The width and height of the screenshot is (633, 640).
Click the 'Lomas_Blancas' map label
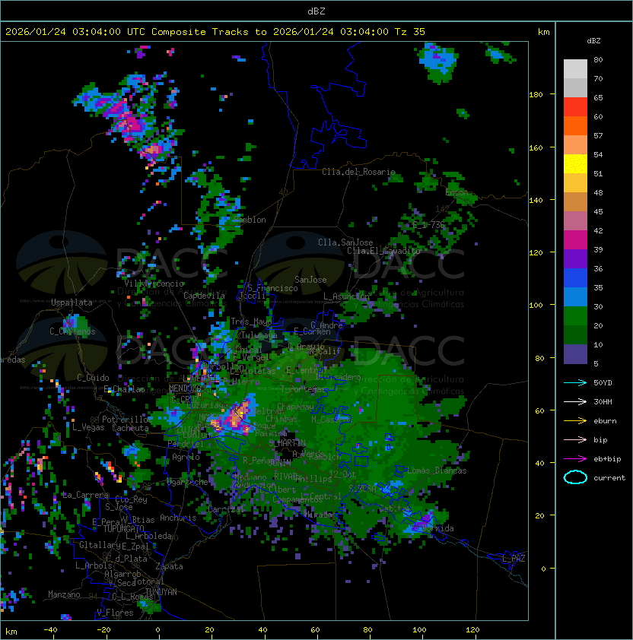(x=437, y=470)
